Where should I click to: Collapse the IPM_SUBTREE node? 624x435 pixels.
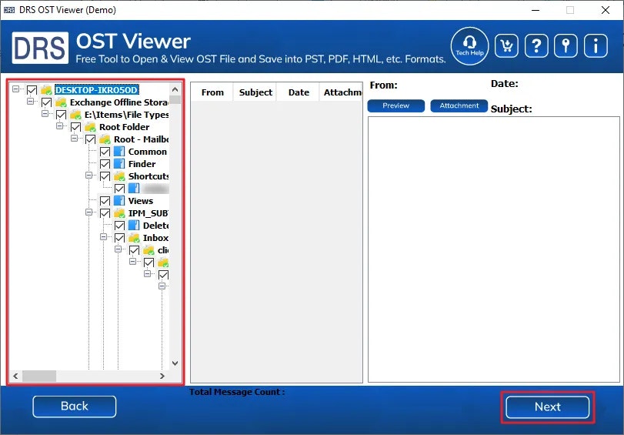point(88,212)
